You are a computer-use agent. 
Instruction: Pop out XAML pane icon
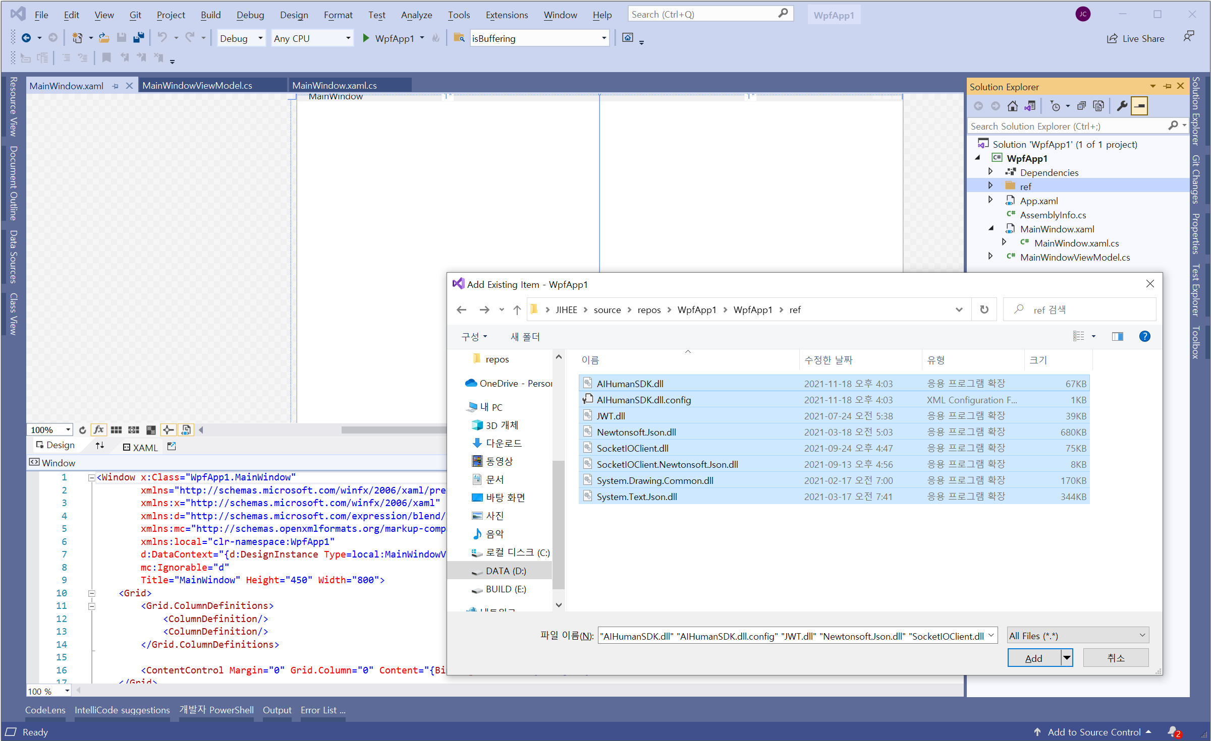(172, 447)
